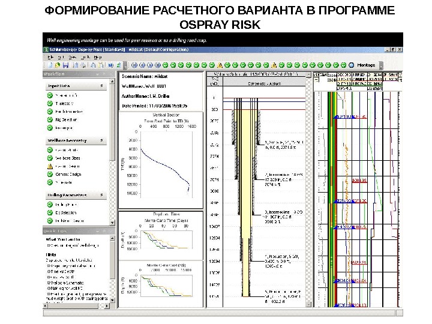This screenshot has height=324, width=432.
Task: Click the green refresh arrows toolbar icon
Action: (118, 65)
